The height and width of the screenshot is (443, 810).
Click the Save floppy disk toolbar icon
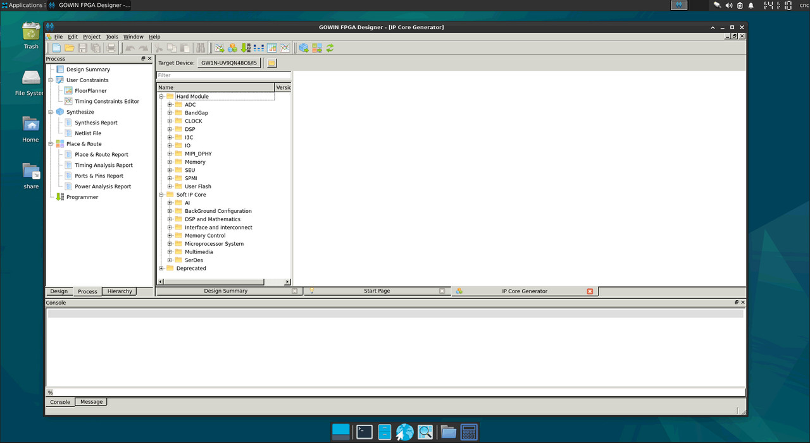coord(82,48)
